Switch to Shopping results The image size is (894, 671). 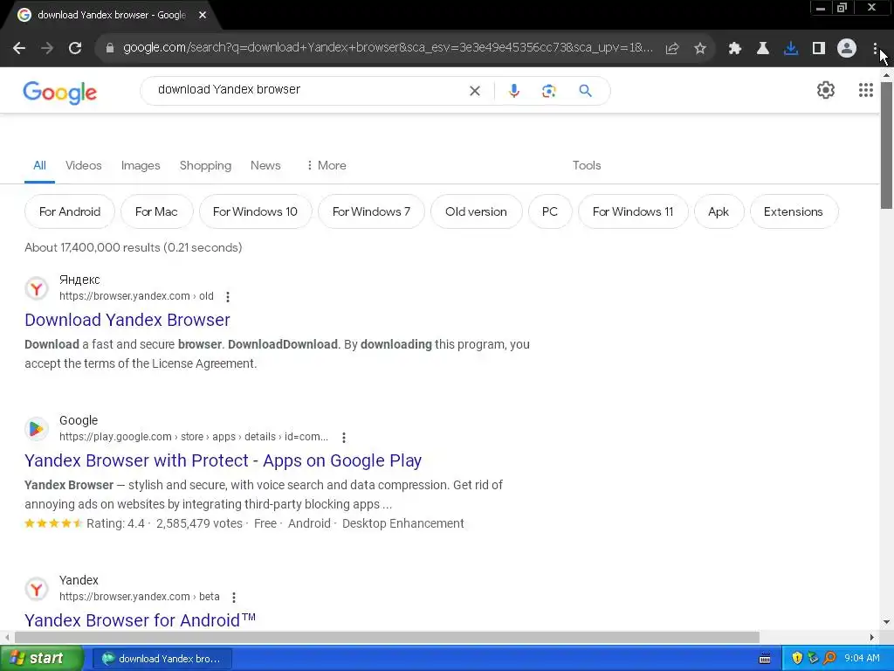pos(205,165)
